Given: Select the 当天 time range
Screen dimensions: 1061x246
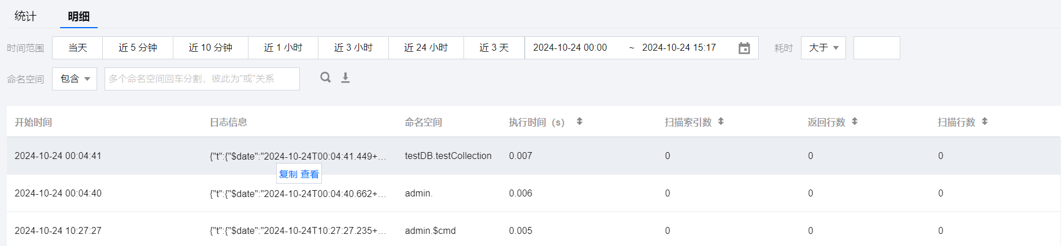Looking at the screenshot, I should pyautogui.click(x=77, y=48).
